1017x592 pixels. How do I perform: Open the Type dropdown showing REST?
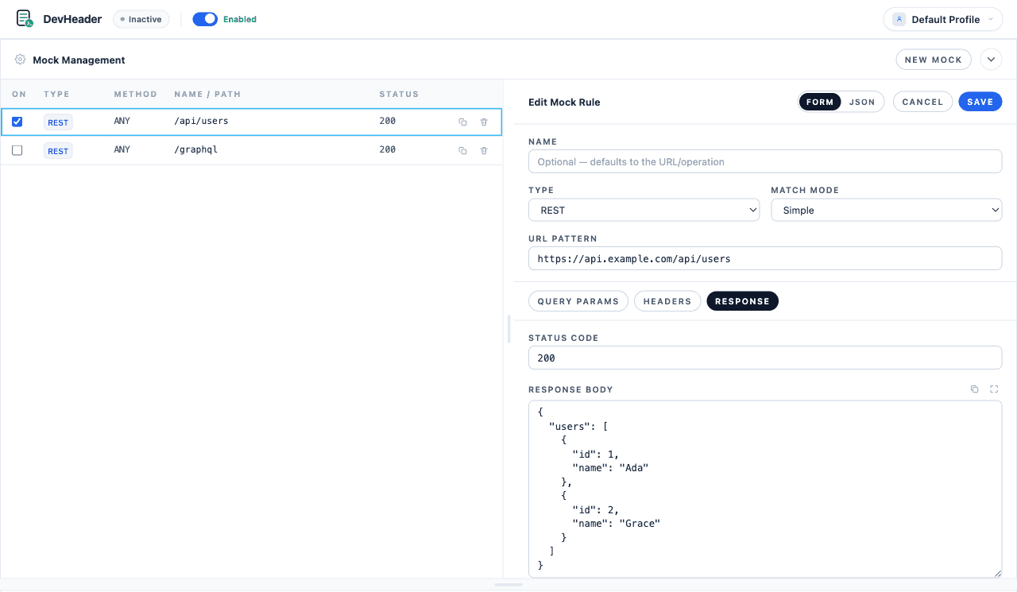click(x=644, y=210)
